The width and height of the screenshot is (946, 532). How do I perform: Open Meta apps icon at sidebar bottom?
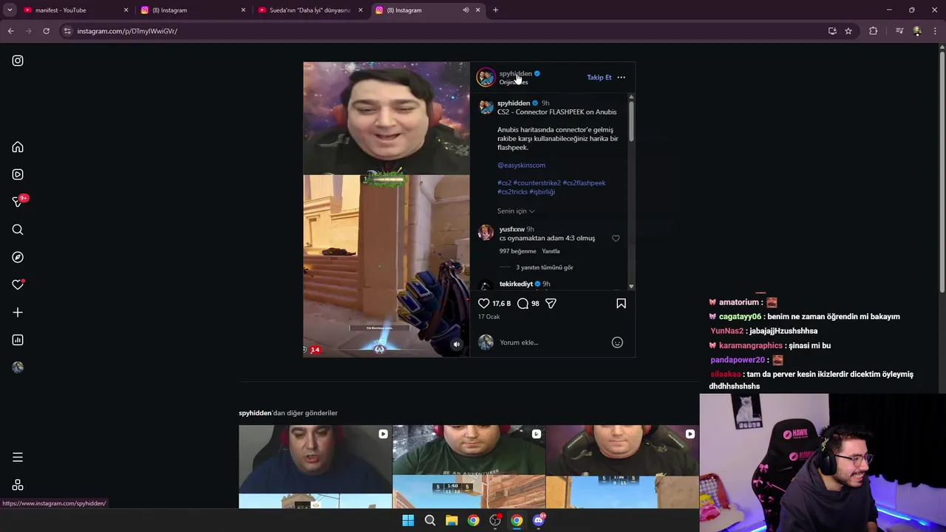point(18,485)
